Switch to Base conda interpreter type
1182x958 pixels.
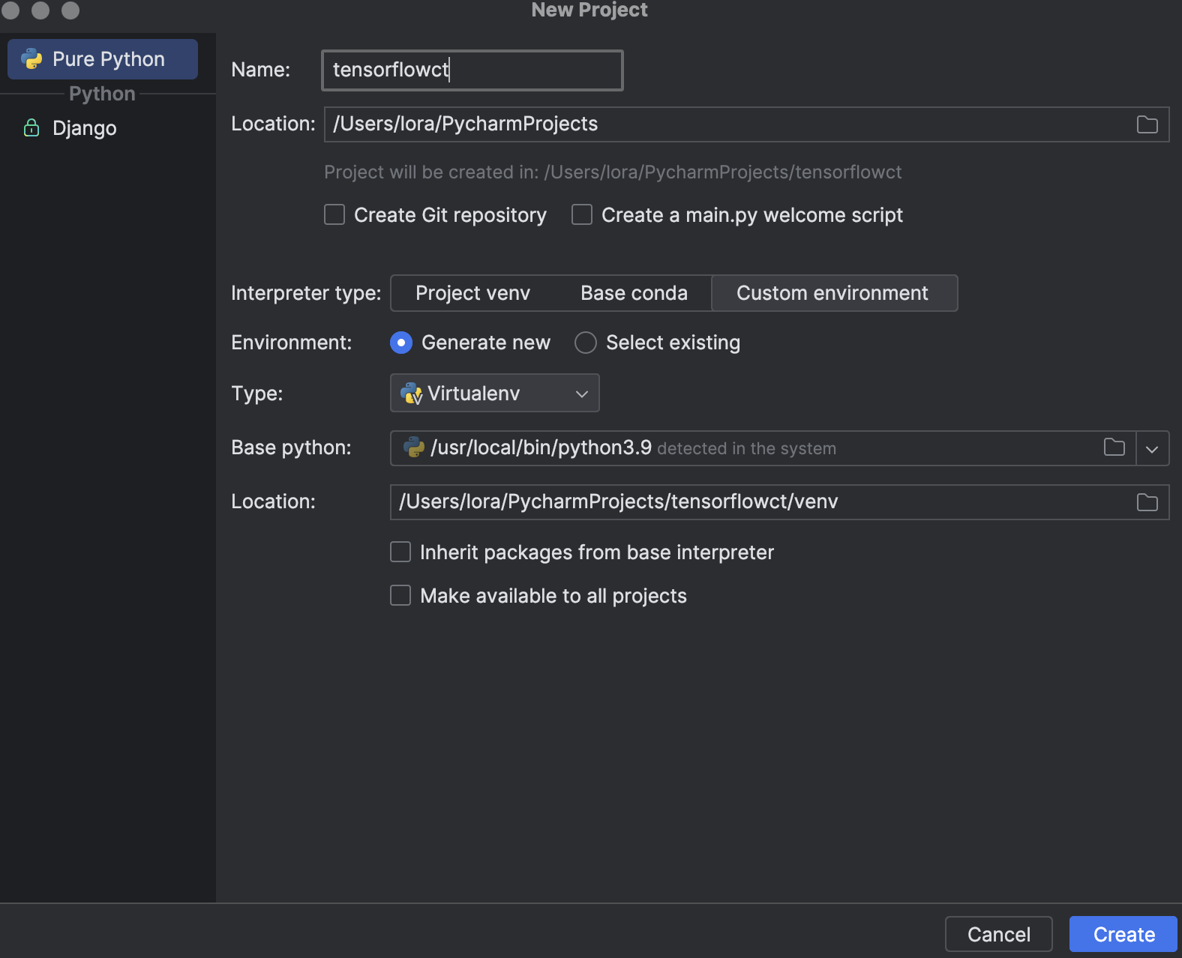tap(634, 293)
